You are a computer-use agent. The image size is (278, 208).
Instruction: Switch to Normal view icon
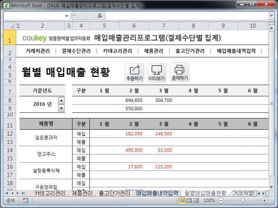point(182,201)
